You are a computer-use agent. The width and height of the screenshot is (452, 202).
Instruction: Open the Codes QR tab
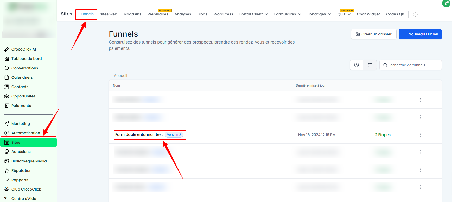pos(395,14)
